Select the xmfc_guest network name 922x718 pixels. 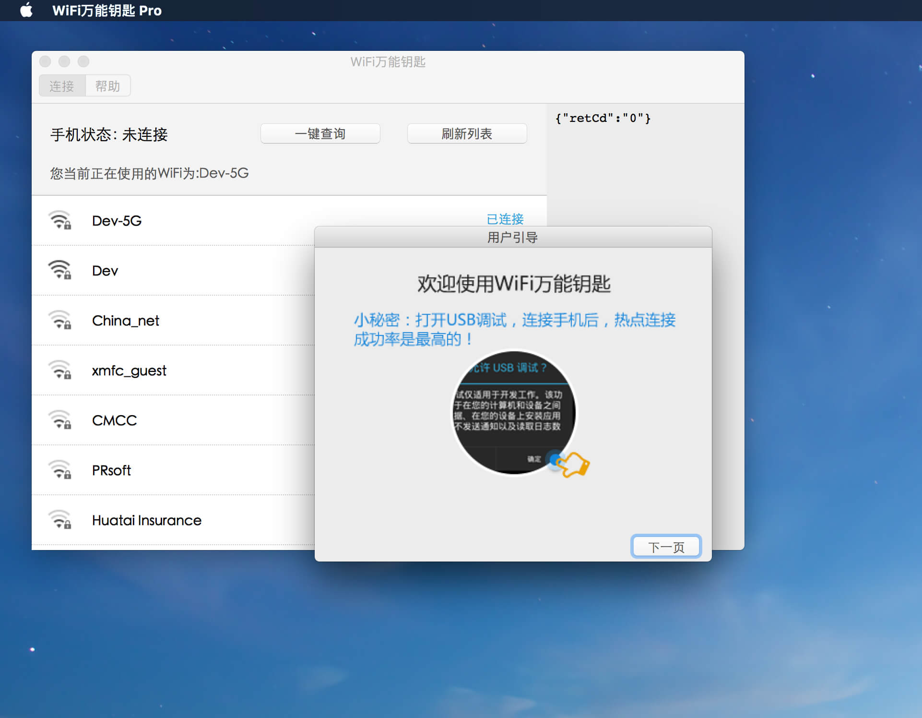pyautogui.click(x=129, y=371)
